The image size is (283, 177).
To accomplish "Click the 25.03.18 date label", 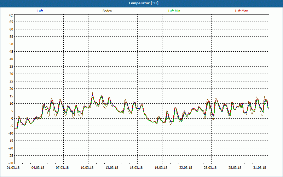I will (210, 168).
